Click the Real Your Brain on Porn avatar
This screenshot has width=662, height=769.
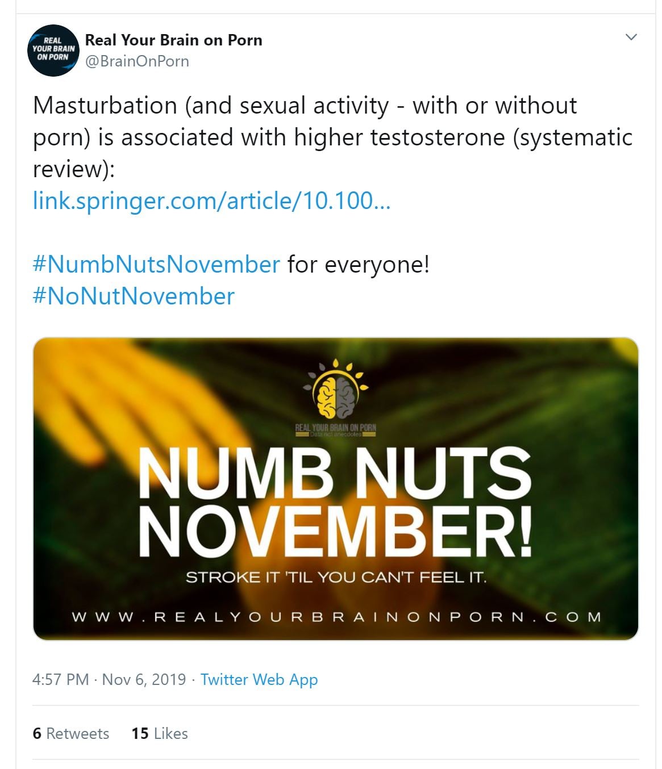[53, 50]
